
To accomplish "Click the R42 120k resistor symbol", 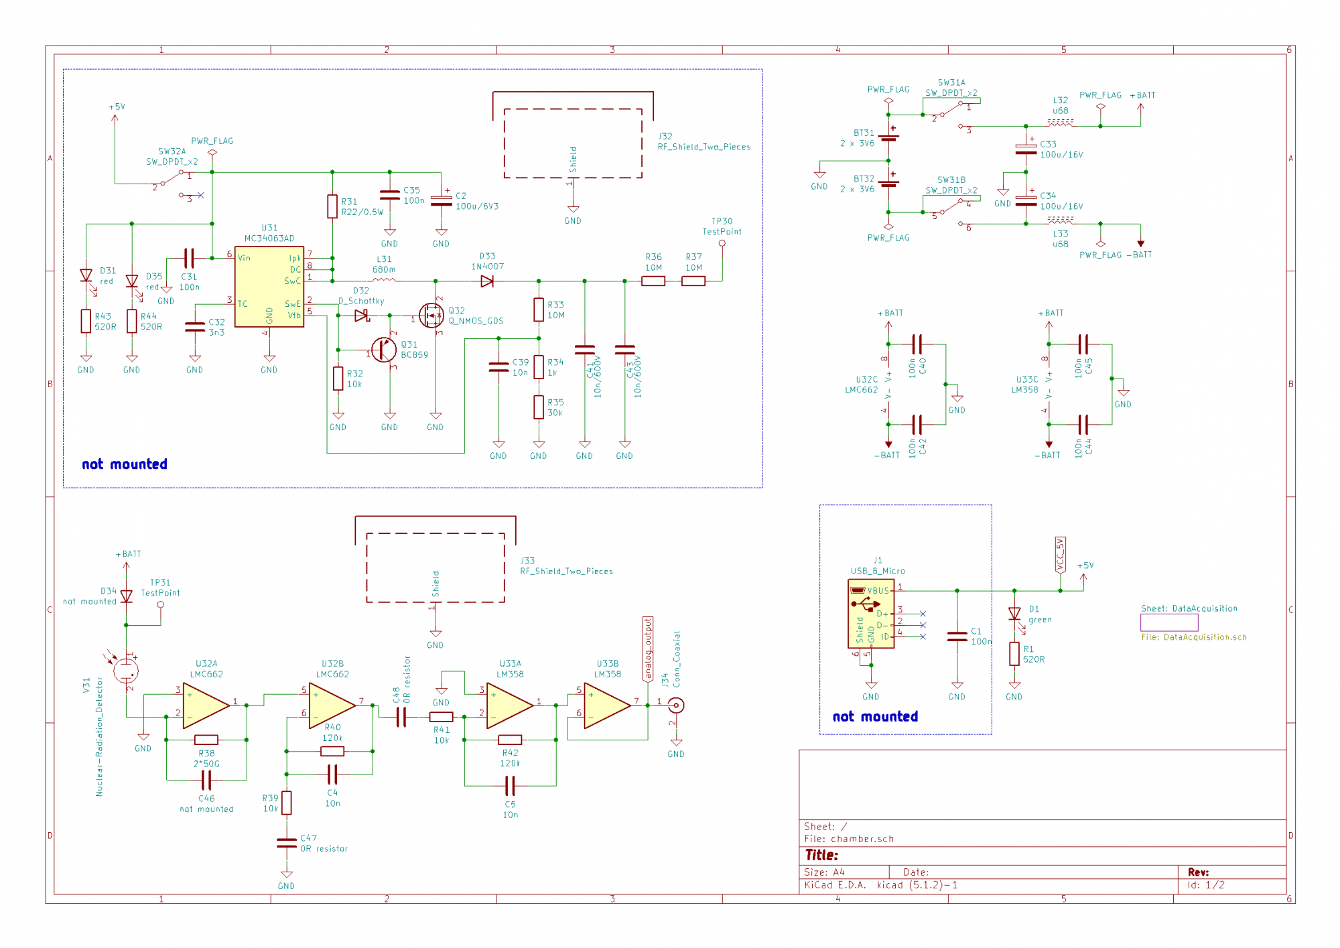I will 510,740.
